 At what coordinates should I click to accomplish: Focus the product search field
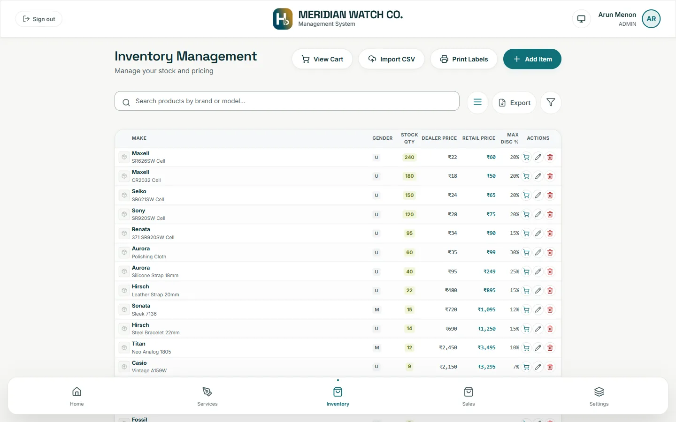click(x=287, y=101)
